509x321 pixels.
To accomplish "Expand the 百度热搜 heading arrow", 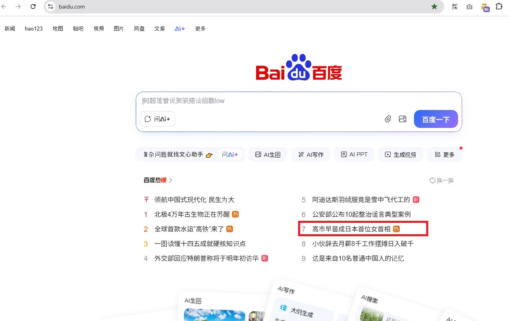I will pyautogui.click(x=170, y=180).
